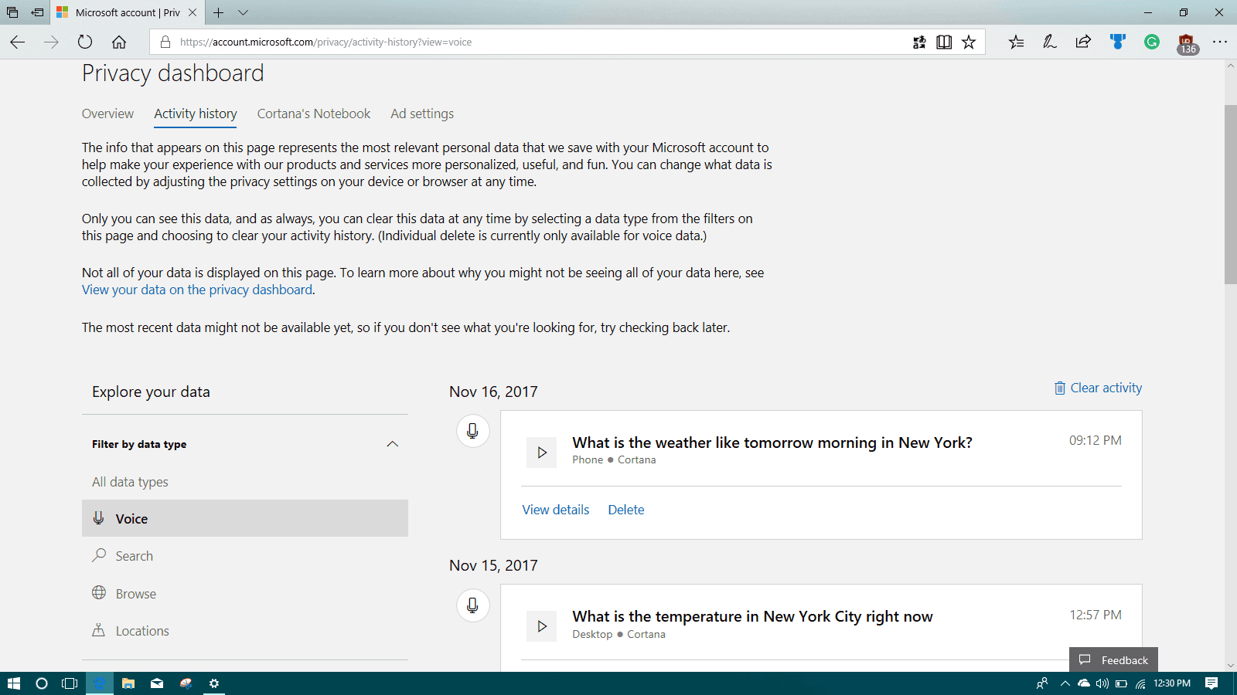Open the Grammarly extension icon
Screen dimensions: 1237x695
tap(1152, 42)
